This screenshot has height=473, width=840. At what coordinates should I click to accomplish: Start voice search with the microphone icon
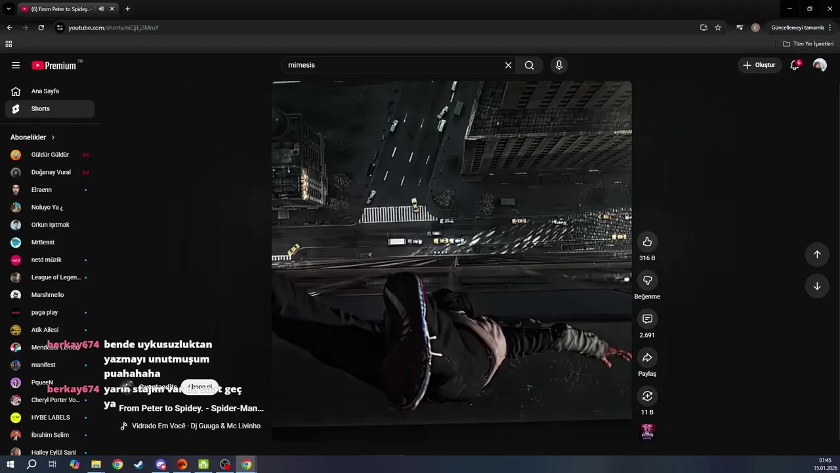(559, 65)
